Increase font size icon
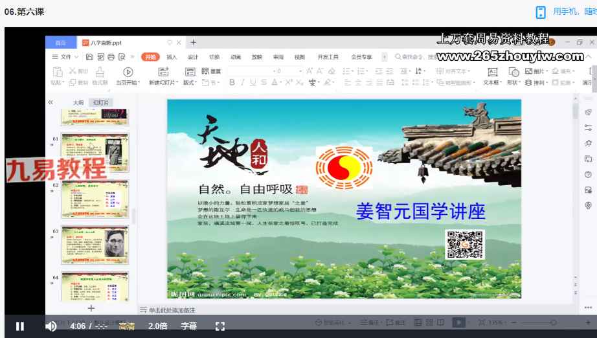This screenshot has height=338, width=597. [309, 71]
